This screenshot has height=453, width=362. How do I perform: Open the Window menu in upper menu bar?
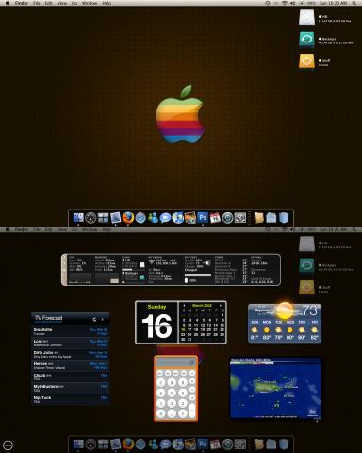click(x=90, y=3)
